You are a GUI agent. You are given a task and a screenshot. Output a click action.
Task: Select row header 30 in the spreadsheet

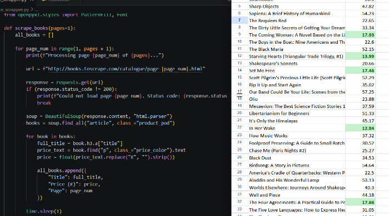pos(240,187)
